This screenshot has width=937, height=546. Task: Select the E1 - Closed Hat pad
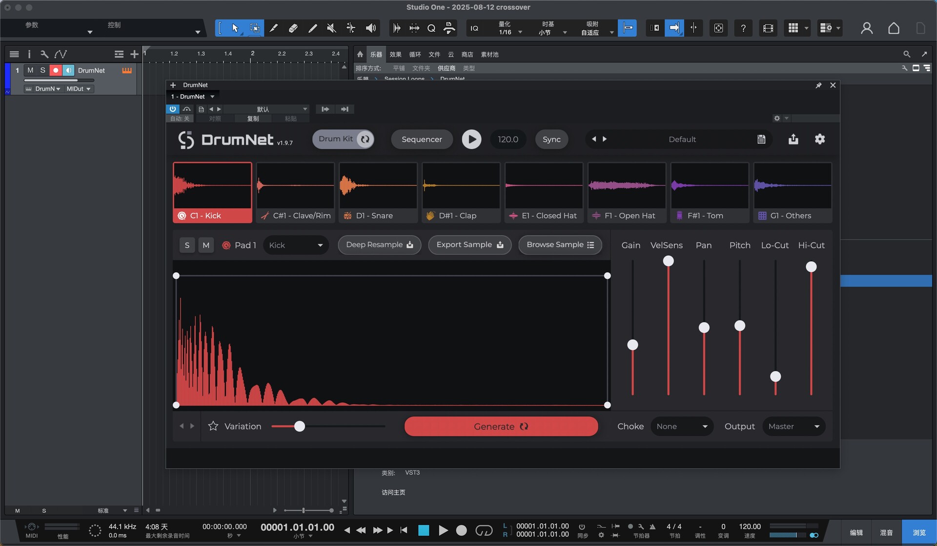(544, 193)
